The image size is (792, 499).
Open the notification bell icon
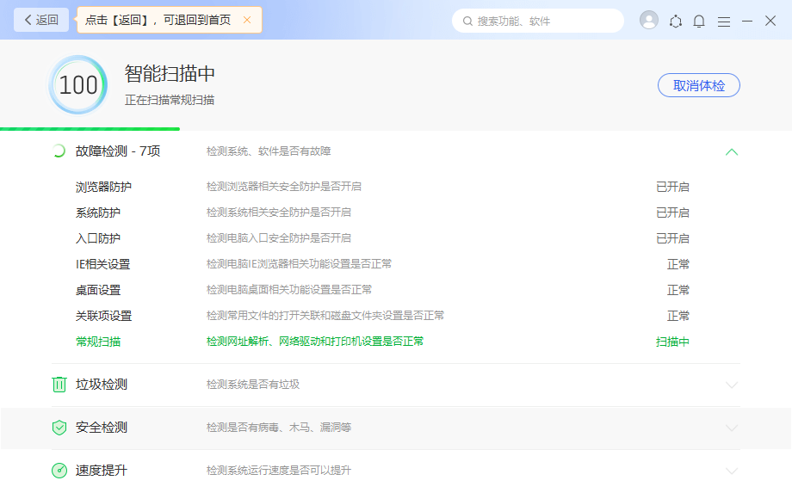[699, 22]
